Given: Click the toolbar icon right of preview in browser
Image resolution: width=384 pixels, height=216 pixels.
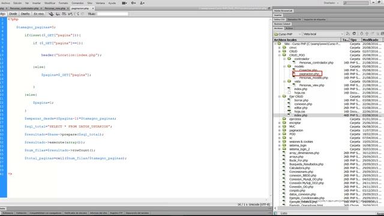Looking at the screenshot, I should coord(64,14).
